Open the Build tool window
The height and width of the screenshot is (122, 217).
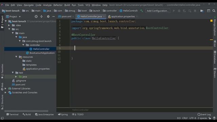[x=27, y=115]
